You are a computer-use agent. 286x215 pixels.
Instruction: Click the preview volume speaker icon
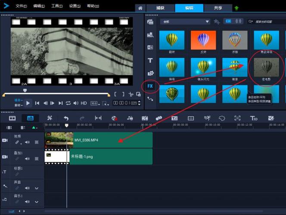point(76,103)
